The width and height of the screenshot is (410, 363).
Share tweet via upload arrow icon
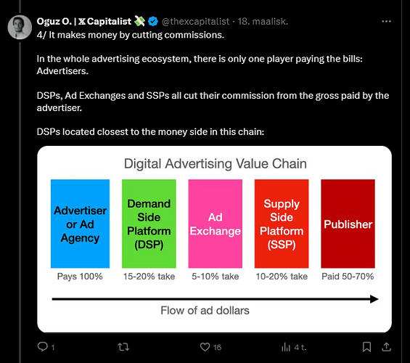[386, 347]
